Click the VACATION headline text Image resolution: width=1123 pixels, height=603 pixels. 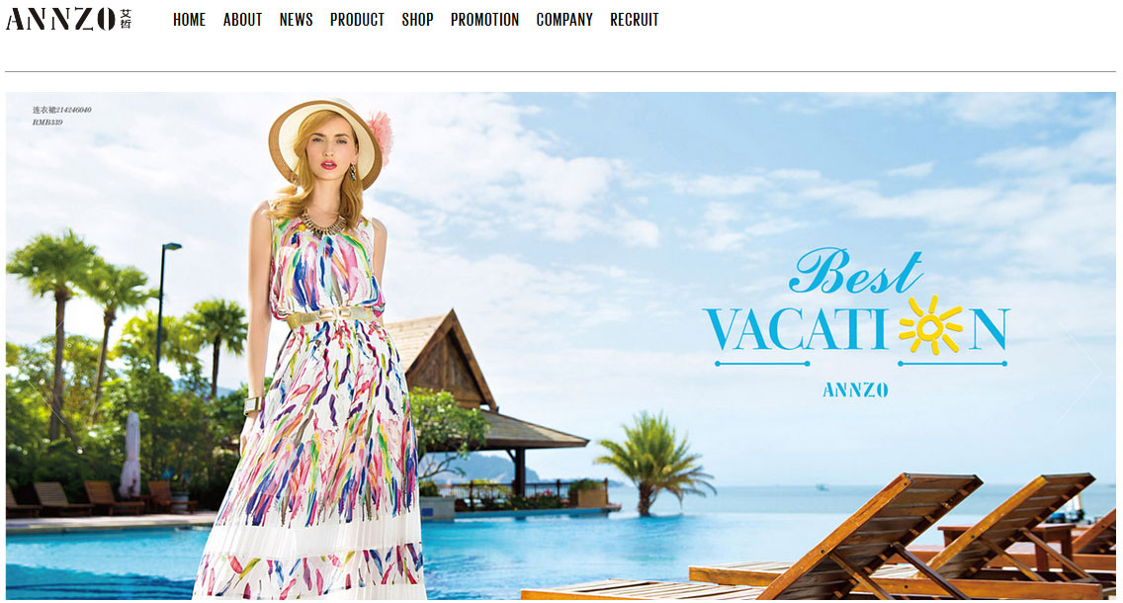(x=856, y=330)
